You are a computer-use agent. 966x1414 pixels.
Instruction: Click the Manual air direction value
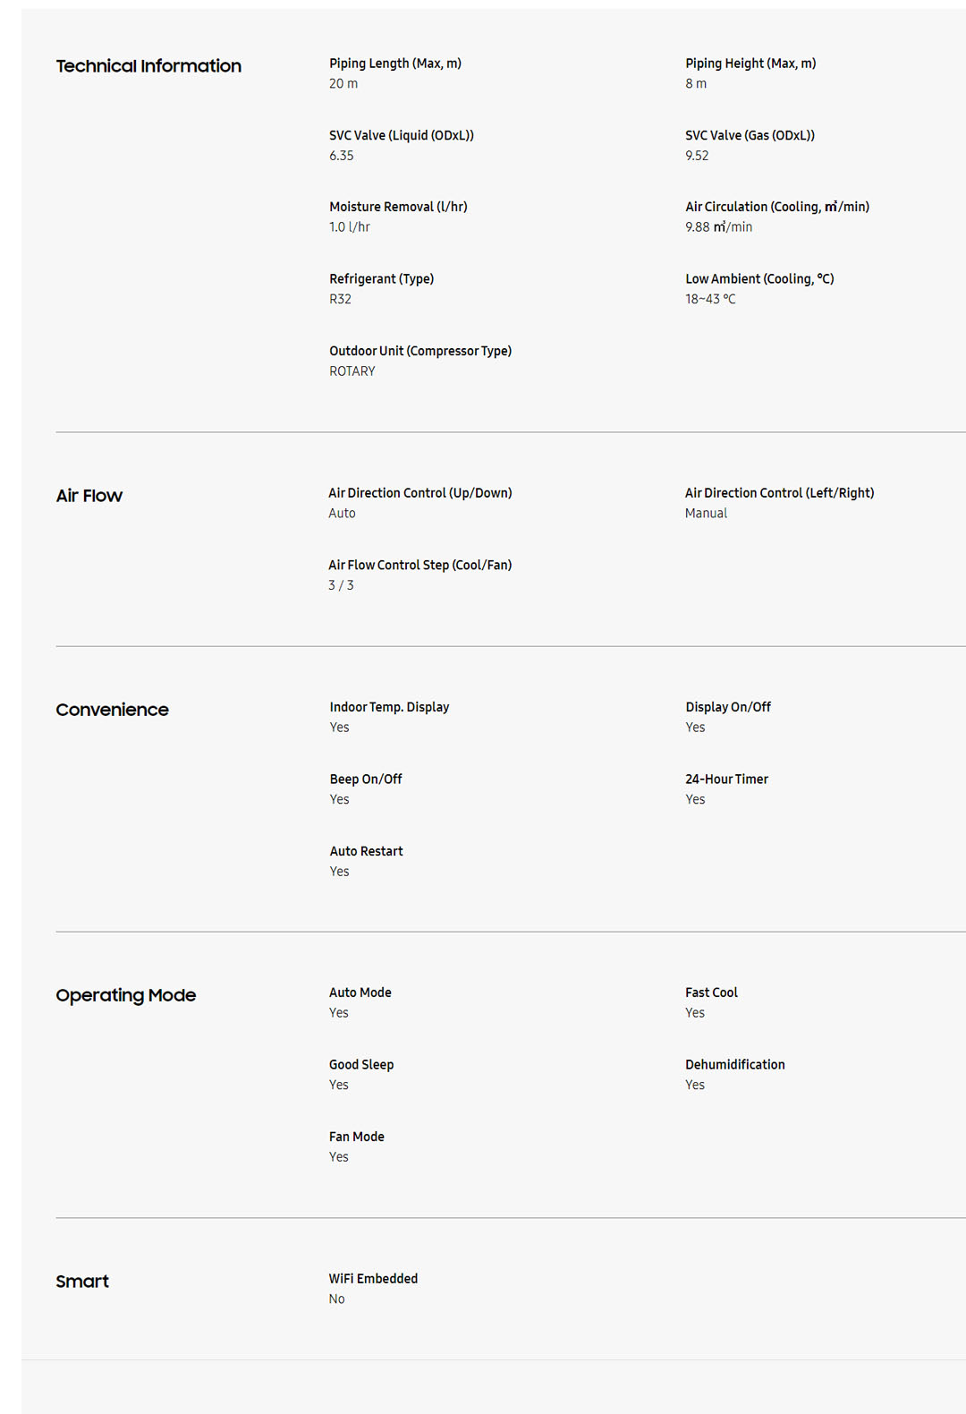coord(706,514)
